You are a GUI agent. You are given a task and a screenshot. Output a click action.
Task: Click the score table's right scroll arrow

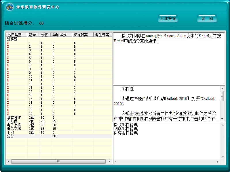(x=109, y=161)
